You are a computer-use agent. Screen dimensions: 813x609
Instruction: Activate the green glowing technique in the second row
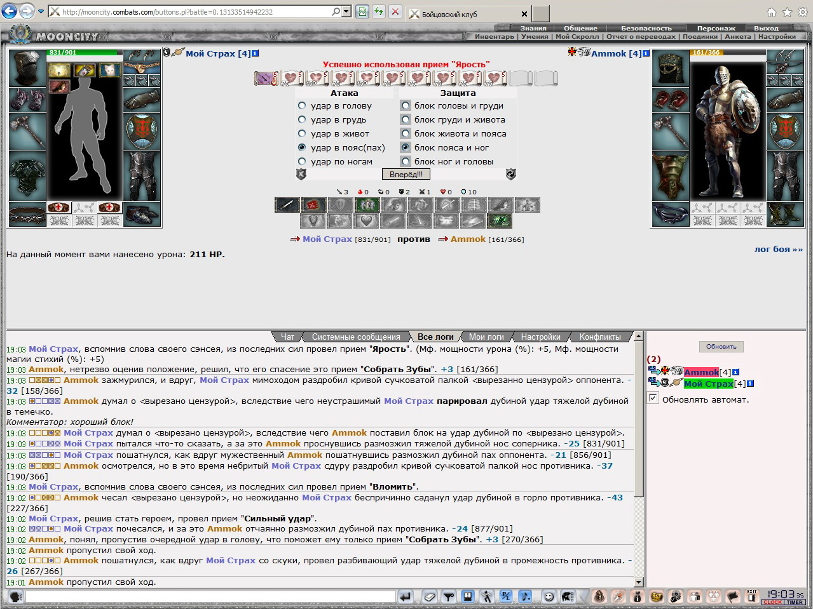click(x=500, y=220)
